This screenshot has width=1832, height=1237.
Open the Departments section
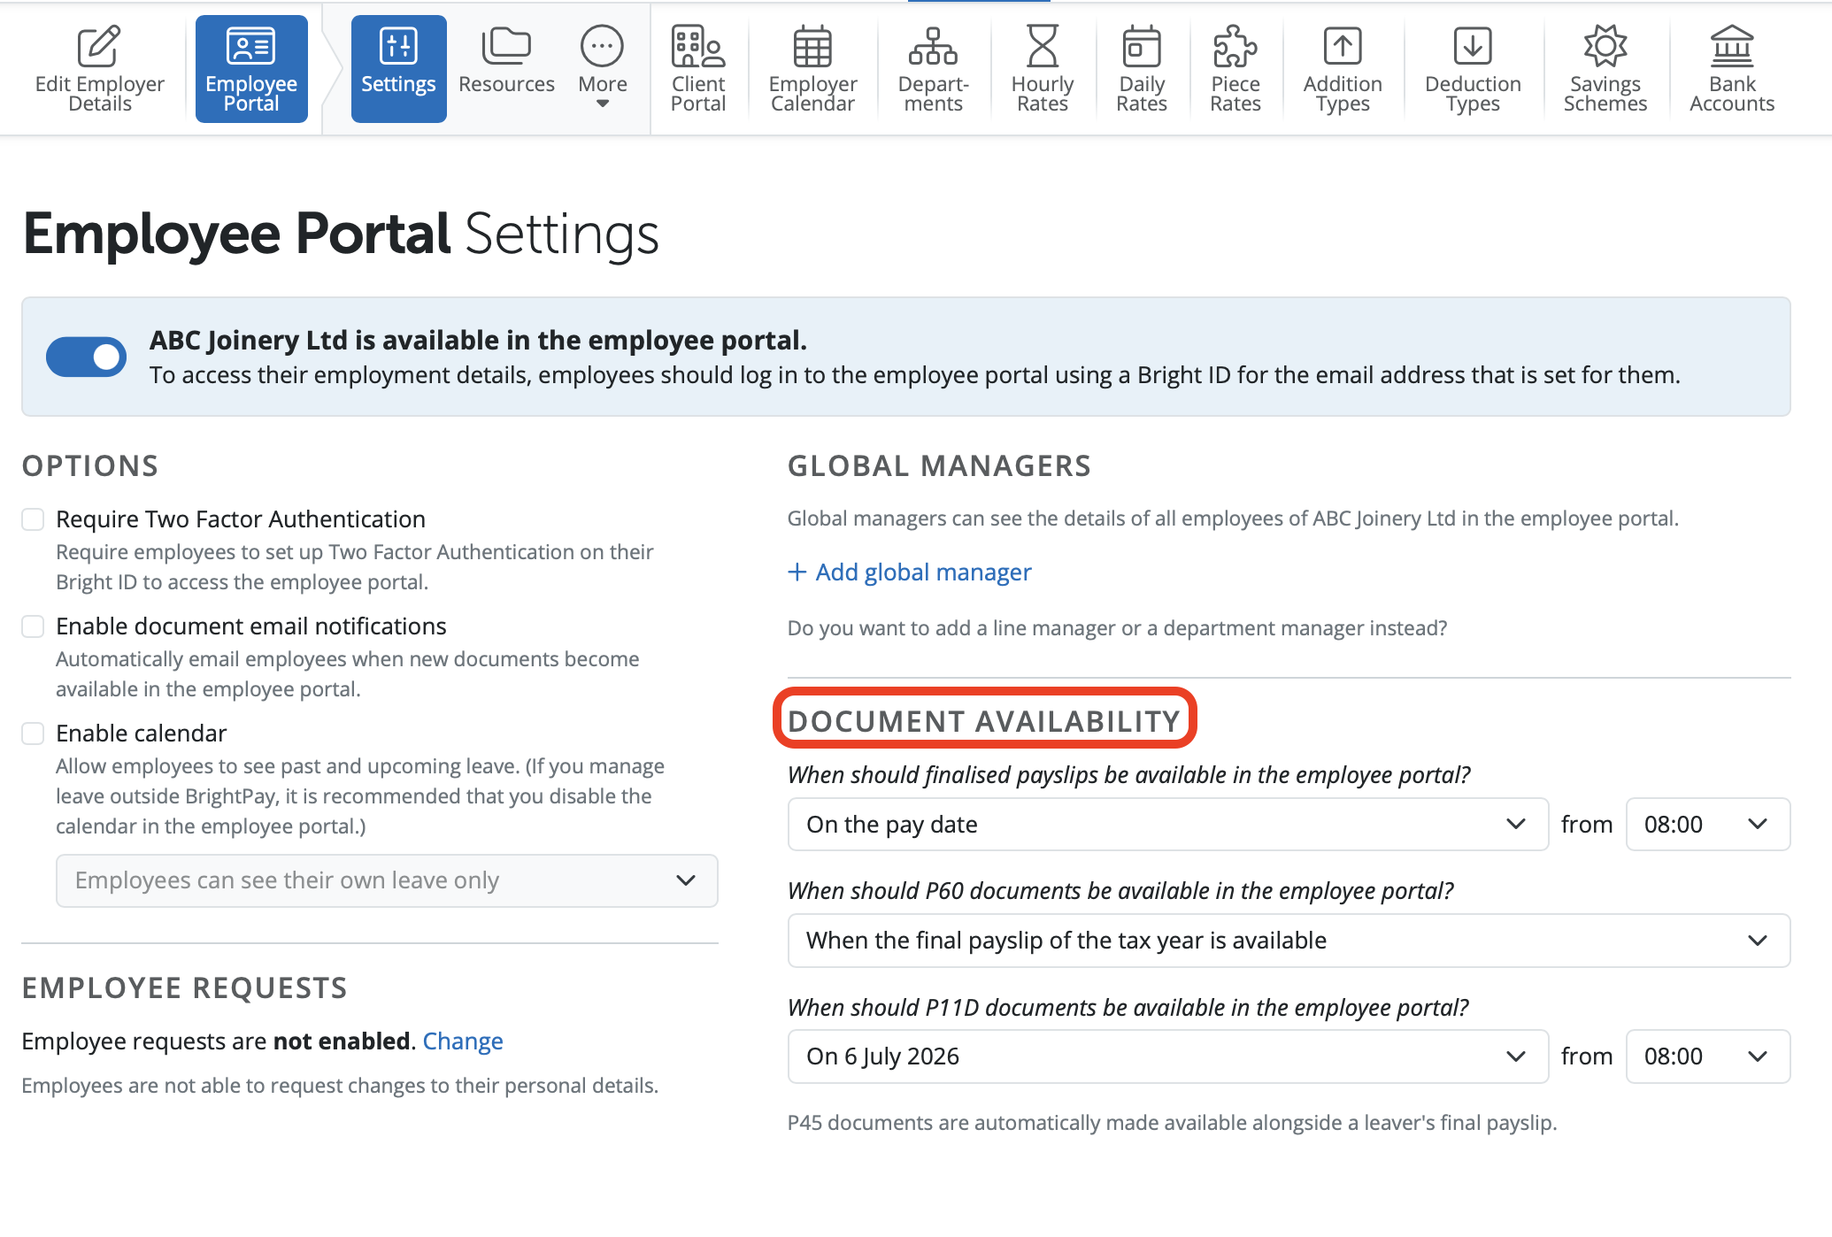(933, 69)
